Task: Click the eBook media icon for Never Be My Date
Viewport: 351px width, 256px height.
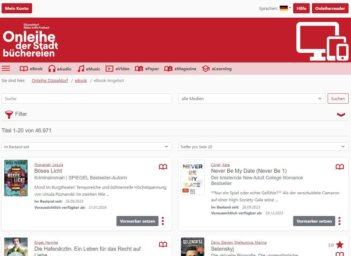Action: [x=340, y=167]
